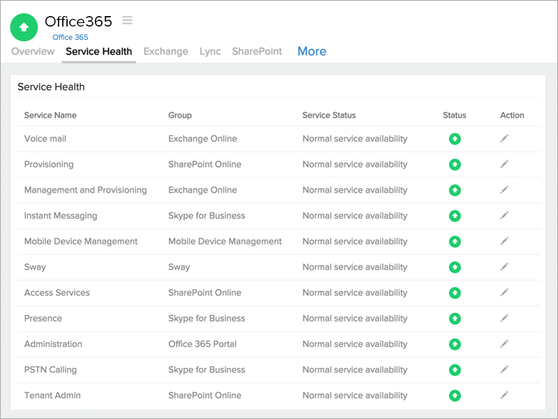Click the Office365 monitor title
The image size is (558, 419).
click(78, 22)
